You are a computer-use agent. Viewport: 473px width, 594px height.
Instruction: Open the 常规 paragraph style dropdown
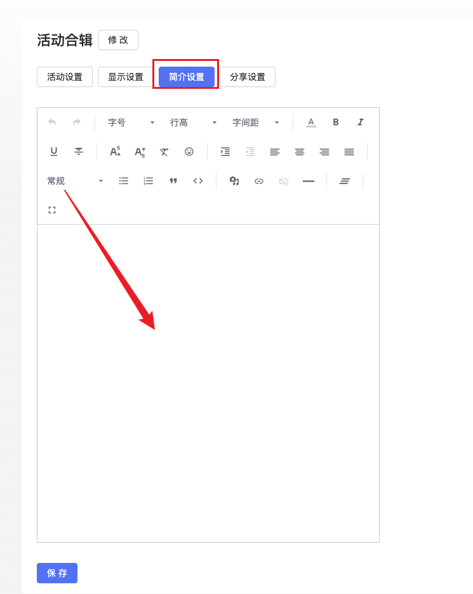click(x=74, y=181)
